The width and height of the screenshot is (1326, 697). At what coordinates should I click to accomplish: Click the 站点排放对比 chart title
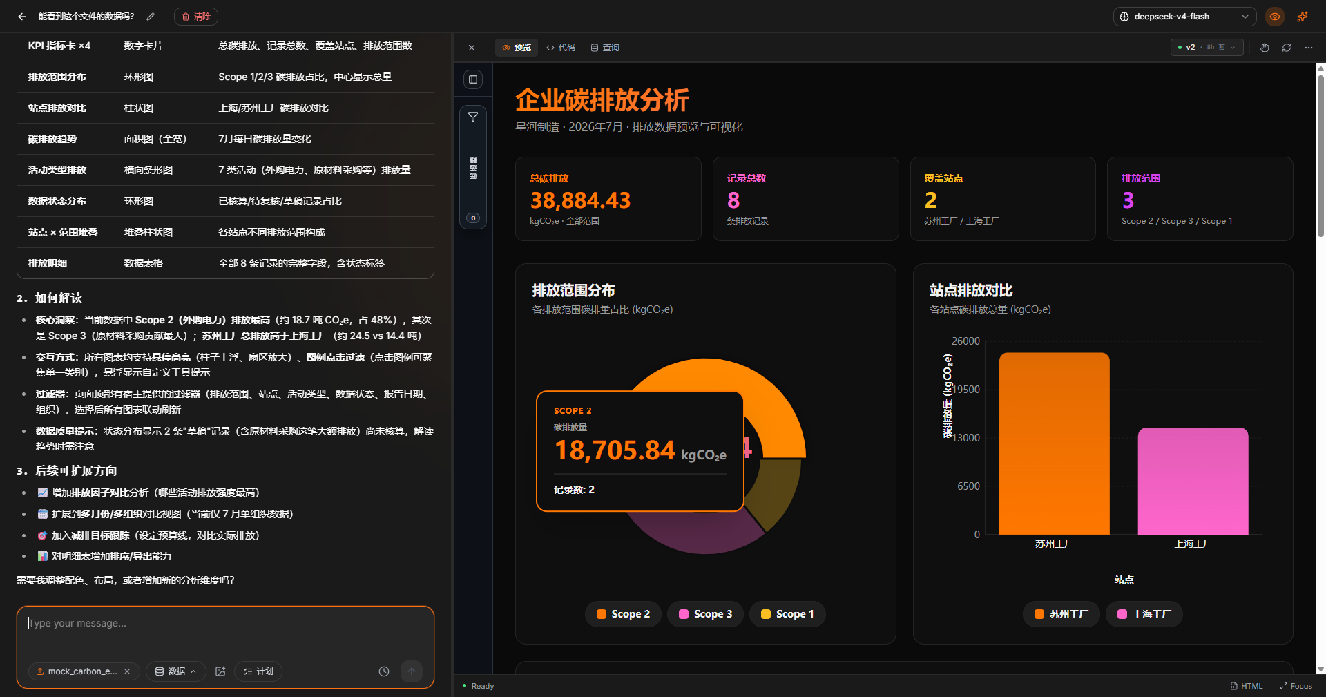pyautogui.click(x=971, y=290)
